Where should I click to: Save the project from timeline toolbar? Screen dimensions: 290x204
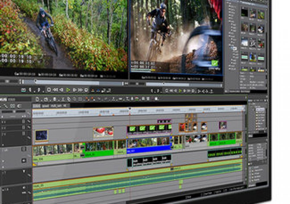coord(55,99)
